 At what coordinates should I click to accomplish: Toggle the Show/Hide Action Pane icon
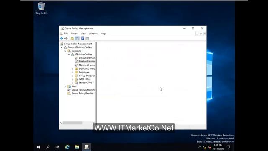coord(87,39)
